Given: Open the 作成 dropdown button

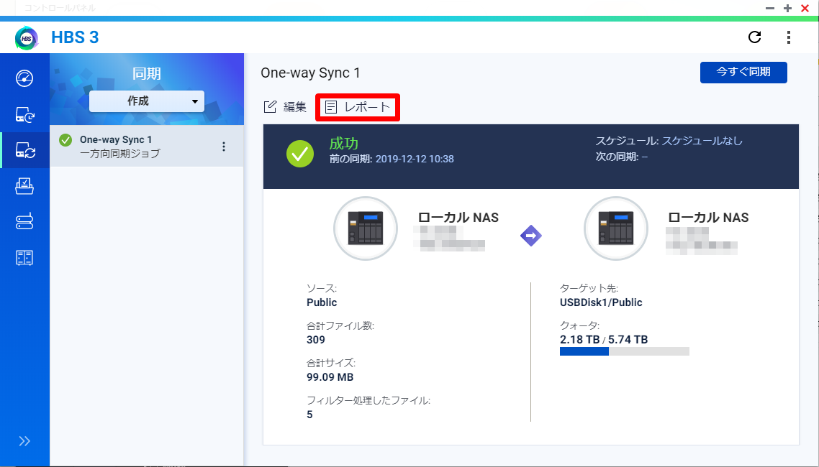Looking at the screenshot, I should click(x=147, y=101).
